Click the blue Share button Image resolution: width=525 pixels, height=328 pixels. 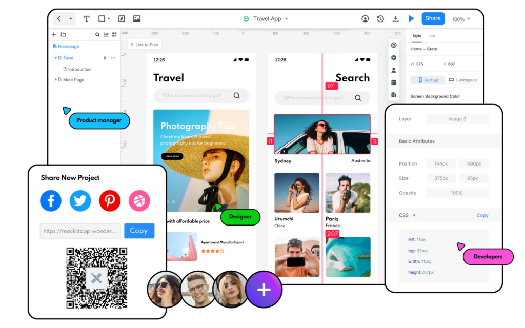433,19
